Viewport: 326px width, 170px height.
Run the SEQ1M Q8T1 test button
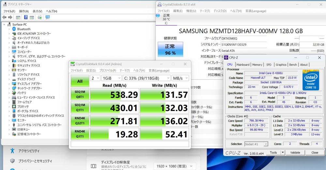(x=80, y=94)
